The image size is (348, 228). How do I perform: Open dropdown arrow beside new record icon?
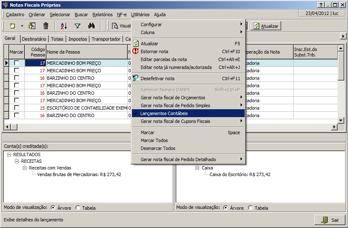click(22, 26)
